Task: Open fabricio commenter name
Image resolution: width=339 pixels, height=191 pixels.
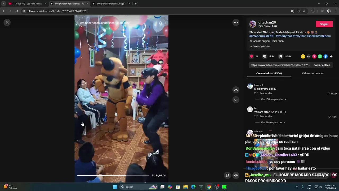Action: (258, 132)
